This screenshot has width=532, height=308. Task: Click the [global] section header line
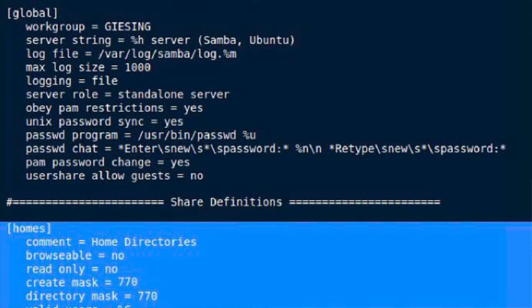(32, 13)
